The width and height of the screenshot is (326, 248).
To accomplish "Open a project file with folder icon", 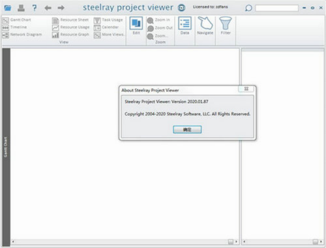I will (7, 8).
